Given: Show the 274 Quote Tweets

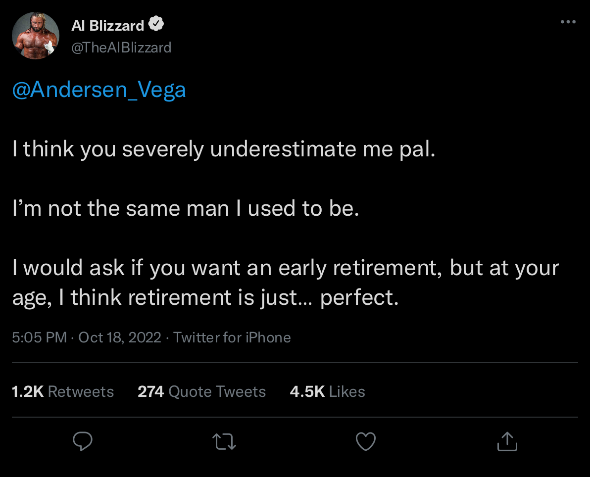Looking at the screenshot, I should tap(201, 391).
